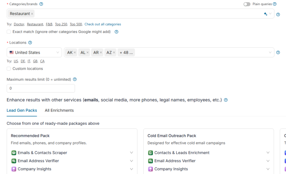Screen dimensions: 286x174
Task: Click the AI sparkle icon in categories field
Action: tap(265, 14)
